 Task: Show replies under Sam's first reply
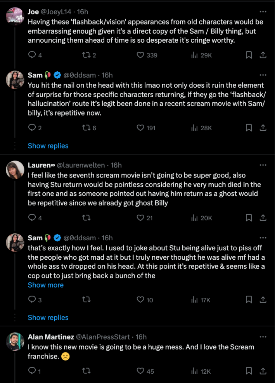tap(48, 146)
